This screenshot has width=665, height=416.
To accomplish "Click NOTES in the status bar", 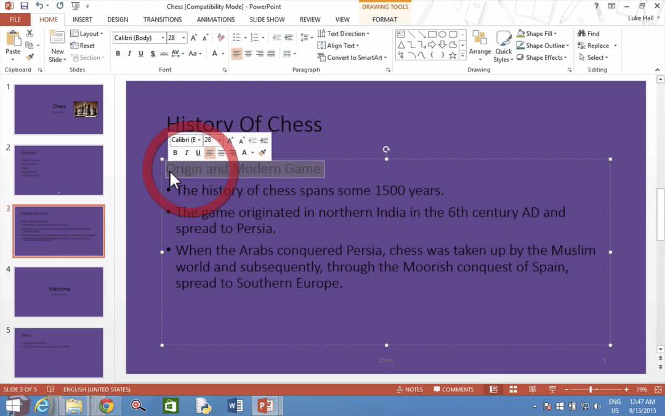I will tap(409, 390).
